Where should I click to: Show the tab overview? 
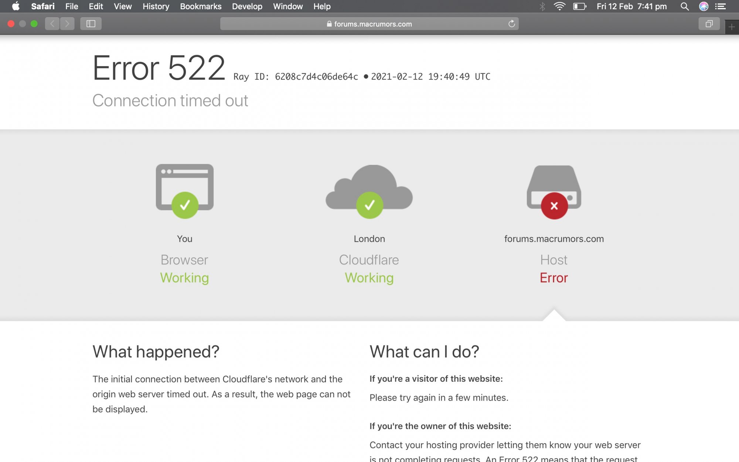click(709, 24)
